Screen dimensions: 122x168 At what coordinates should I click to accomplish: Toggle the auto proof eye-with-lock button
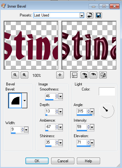point(85,75)
